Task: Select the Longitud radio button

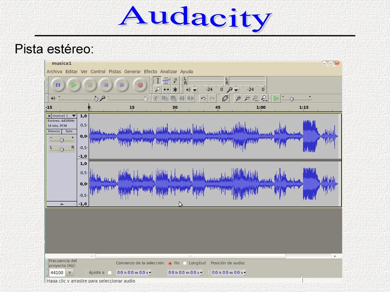Action: [185, 263]
